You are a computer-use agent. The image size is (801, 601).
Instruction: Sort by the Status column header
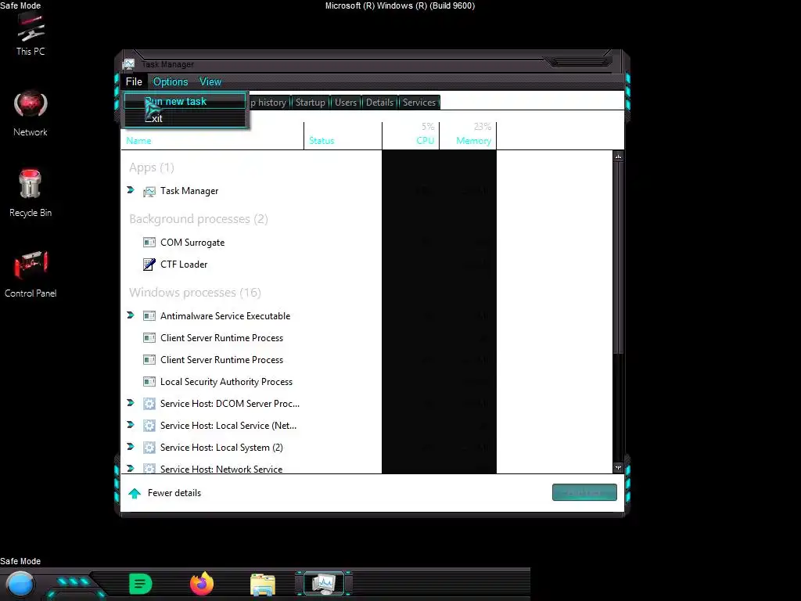click(x=343, y=136)
